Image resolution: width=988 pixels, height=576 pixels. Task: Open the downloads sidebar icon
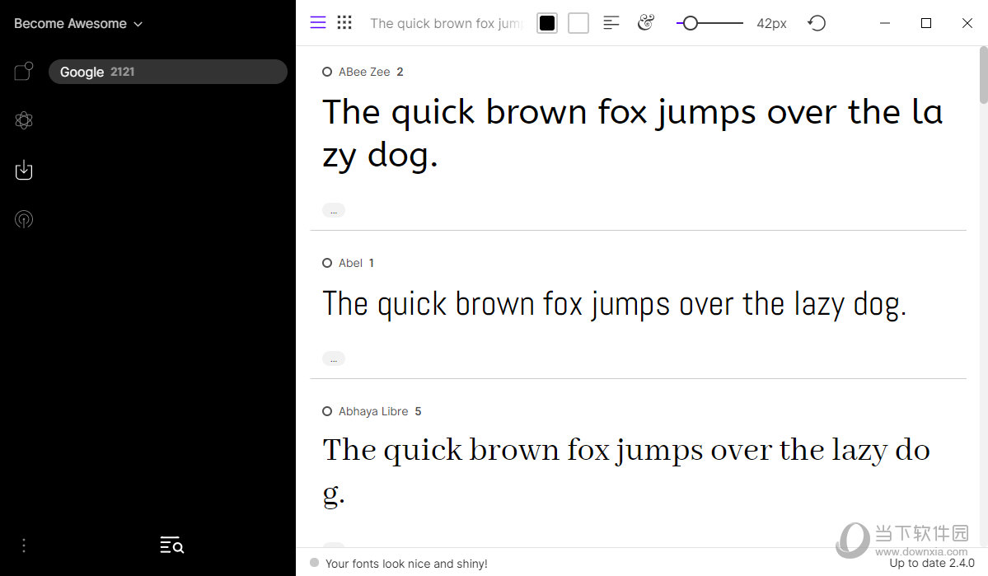(24, 170)
